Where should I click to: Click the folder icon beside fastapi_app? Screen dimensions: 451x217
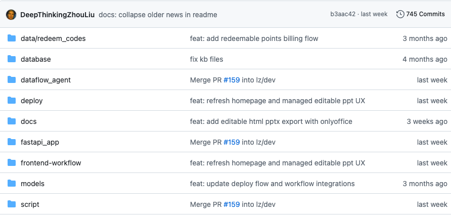coord(12,142)
